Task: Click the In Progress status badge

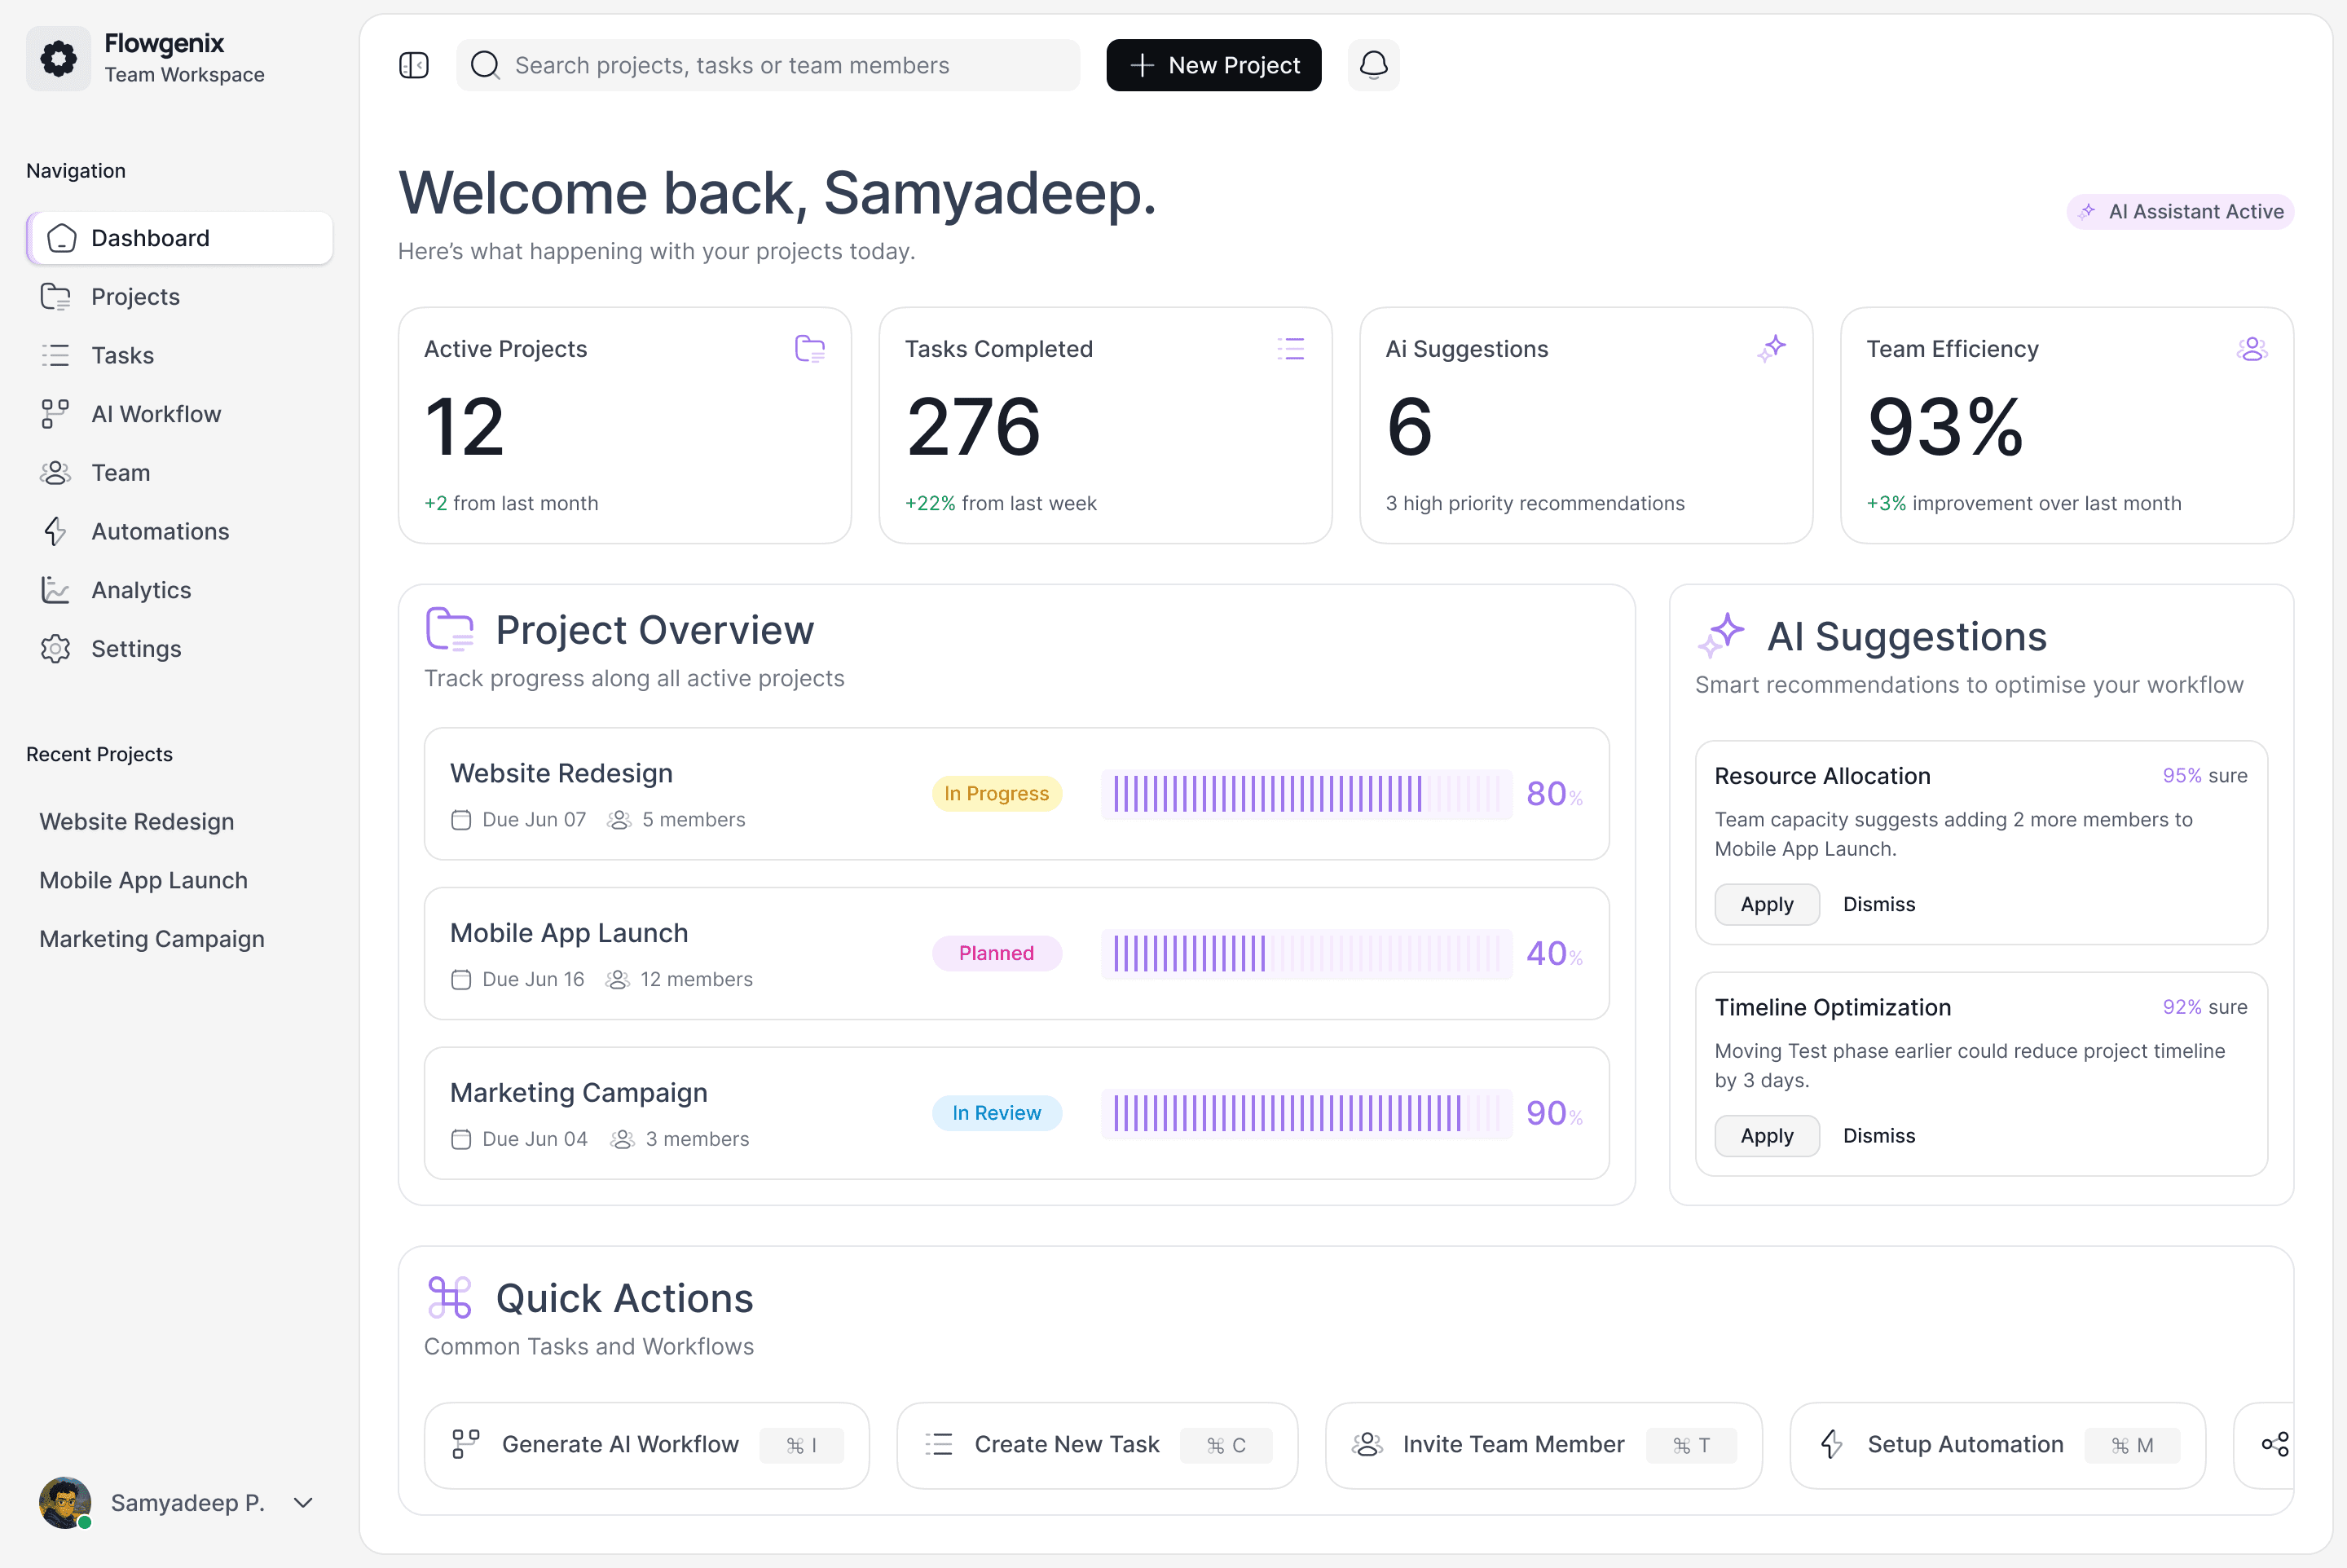Action: point(997,794)
